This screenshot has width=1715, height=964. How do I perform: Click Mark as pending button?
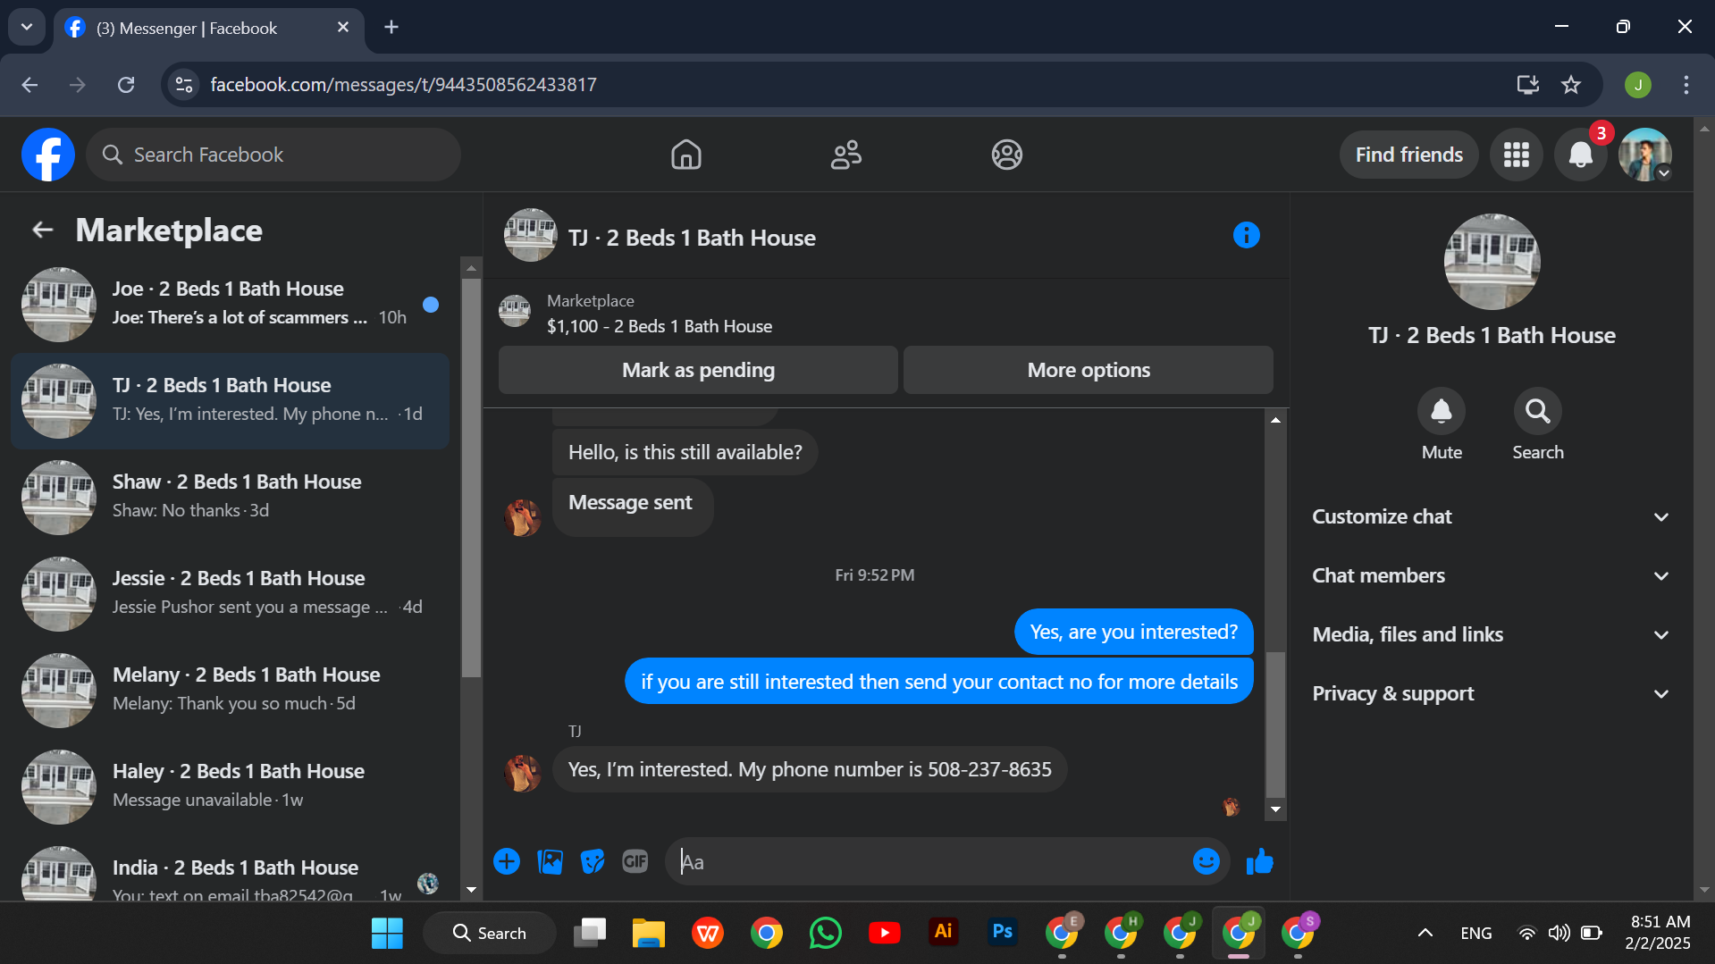coord(698,370)
